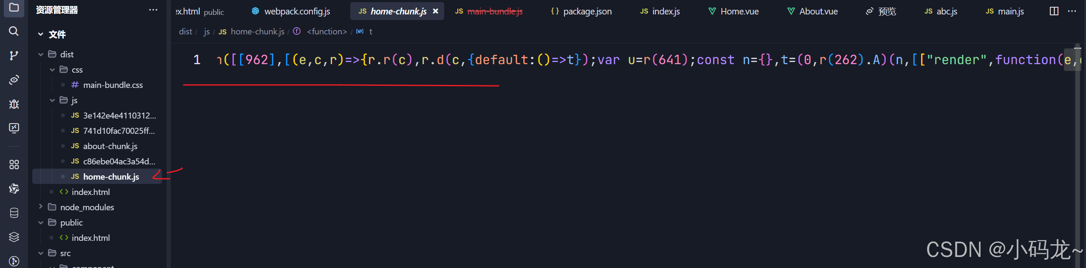Screen dimensions: 1086x268
Task: Switch to the index.html public tab
Action: [x=200, y=11]
